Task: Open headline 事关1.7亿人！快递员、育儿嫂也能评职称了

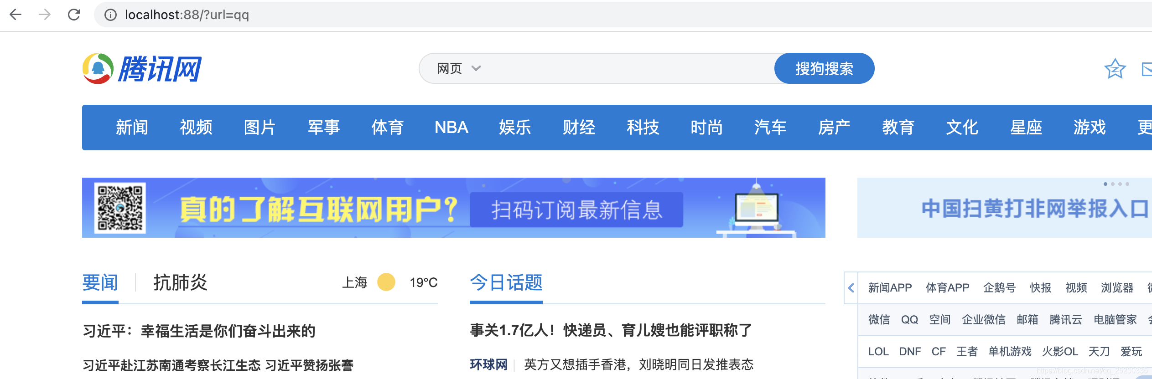Action: (x=611, y=330)
